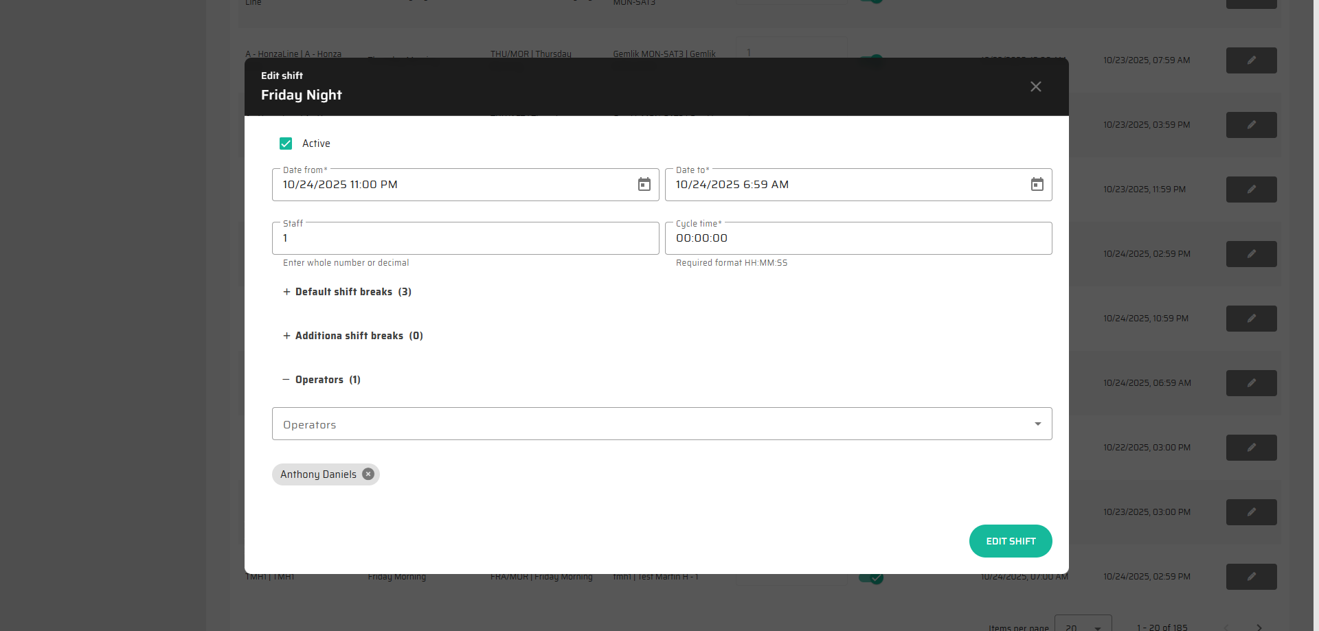Remove Anthony Daniels operator chip
The width and height of the screenshot is (1319, 631).
(368, 474)
